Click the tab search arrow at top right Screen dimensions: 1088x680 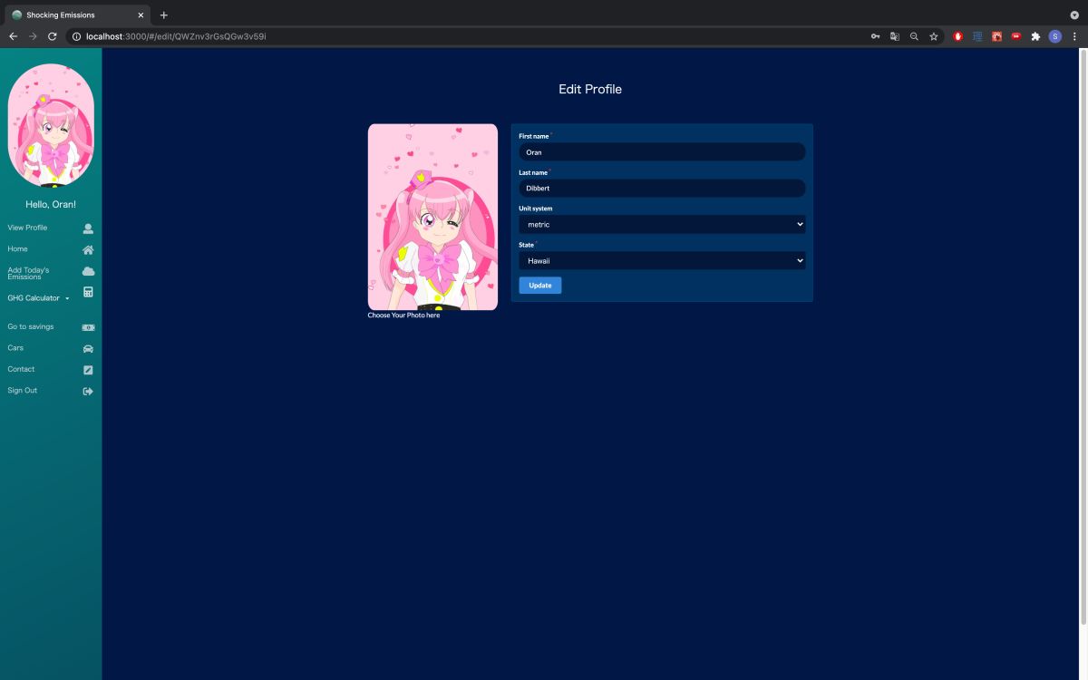[x=1074, y=15]
